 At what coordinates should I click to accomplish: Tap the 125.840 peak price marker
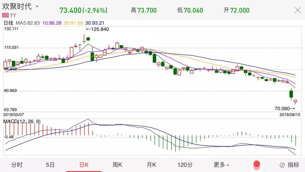click(98, 29)
